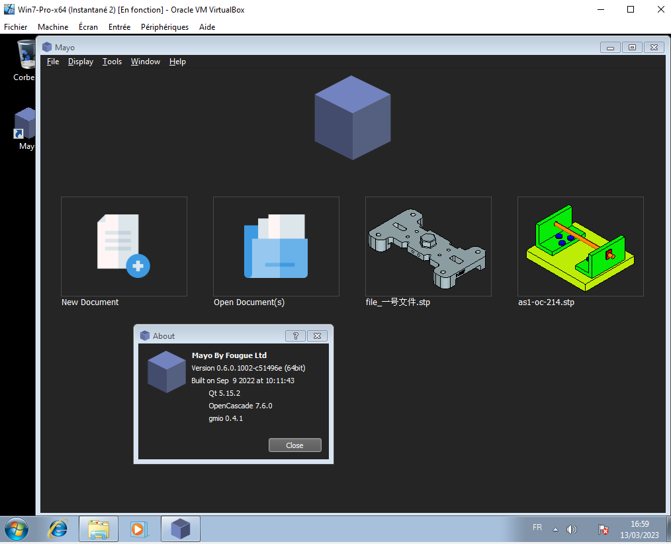Screen dimensions: 671x544
Task: Click the file_一号文件.stp file name
Action: 398,302
